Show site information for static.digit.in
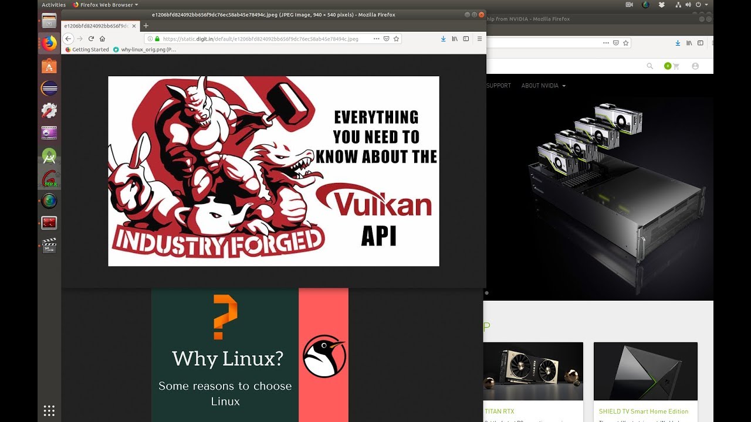Screen dimensions: 751x422 pos(150,39)
